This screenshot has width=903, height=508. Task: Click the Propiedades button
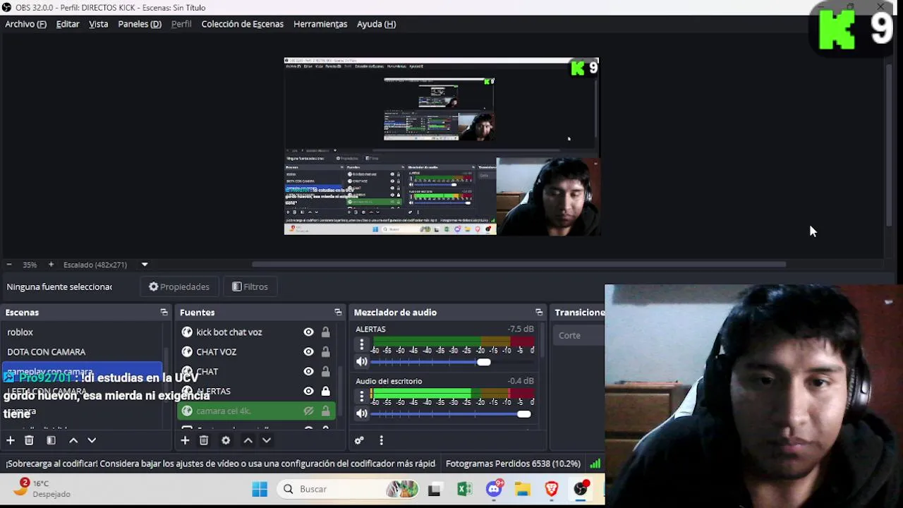(179, 286)
